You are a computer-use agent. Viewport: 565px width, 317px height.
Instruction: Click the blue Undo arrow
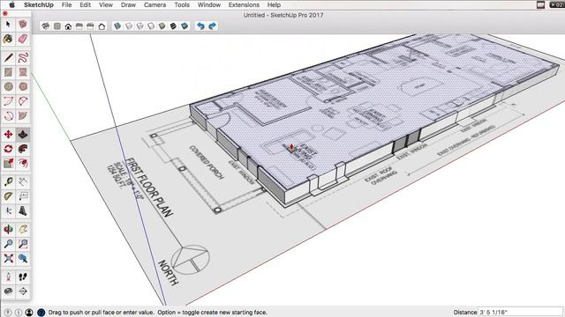tap(200, 26)
